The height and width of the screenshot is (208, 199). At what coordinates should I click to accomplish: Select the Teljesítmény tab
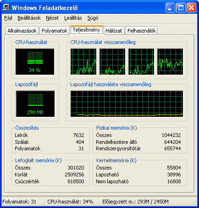[87, 30]
